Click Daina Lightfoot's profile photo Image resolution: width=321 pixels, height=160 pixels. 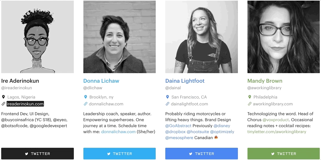pos(201,37)
